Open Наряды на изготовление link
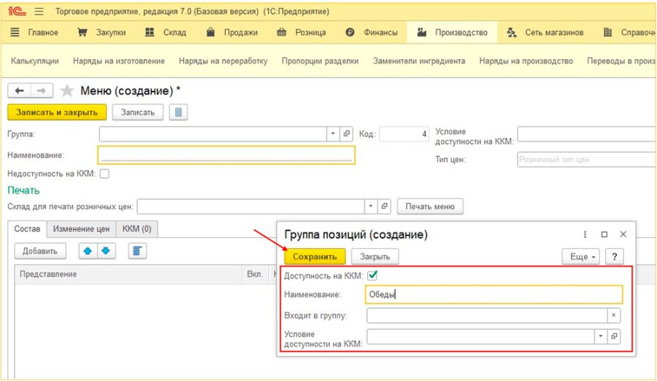Screen dimensions: 657x381 point(118,61)
